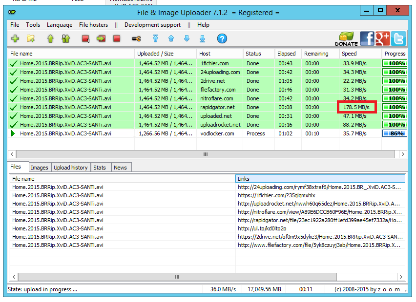The image size is (416, 302).
Task: Click the red stop square icon
Action: point(117,38)
